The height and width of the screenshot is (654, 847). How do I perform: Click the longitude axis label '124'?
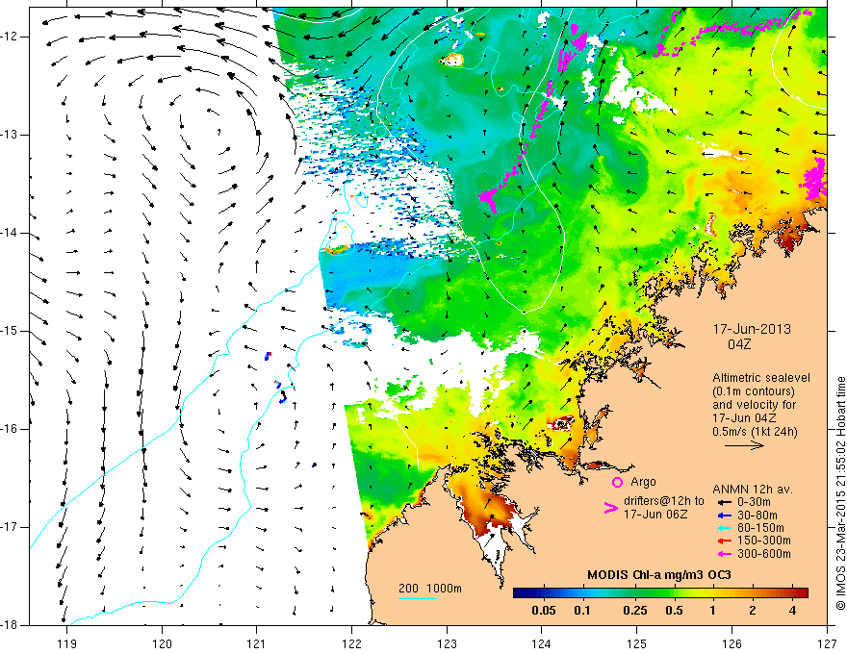tap(542, 643)
